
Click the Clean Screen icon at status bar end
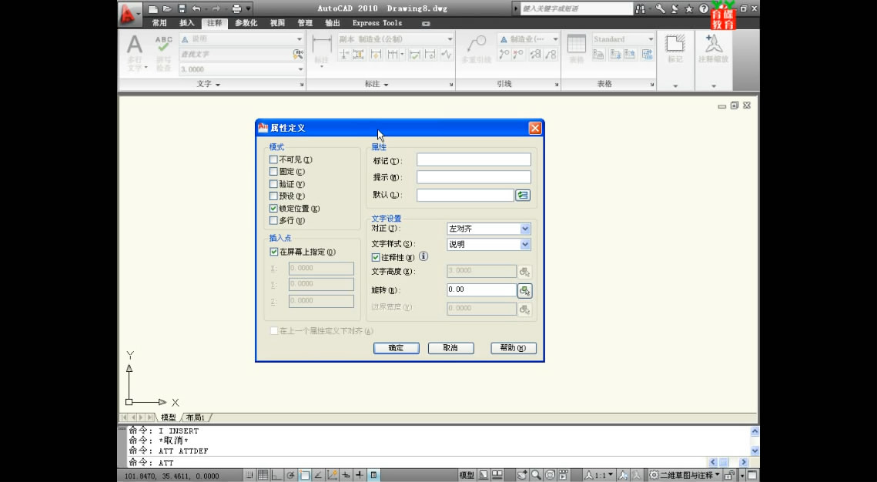(x=752, y=475)
